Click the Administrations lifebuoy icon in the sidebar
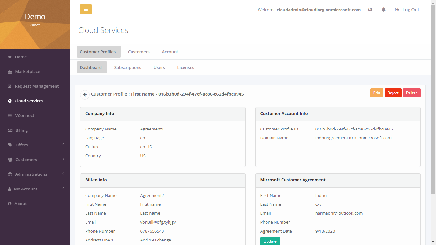 pos(10,174)
